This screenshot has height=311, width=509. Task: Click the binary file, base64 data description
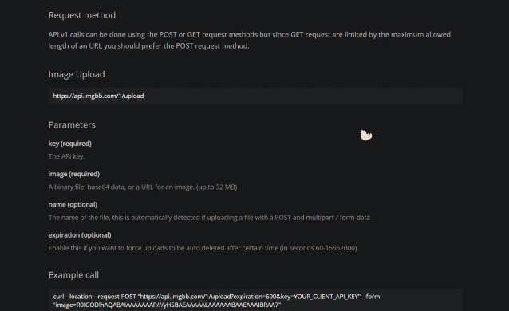(121, 187)
